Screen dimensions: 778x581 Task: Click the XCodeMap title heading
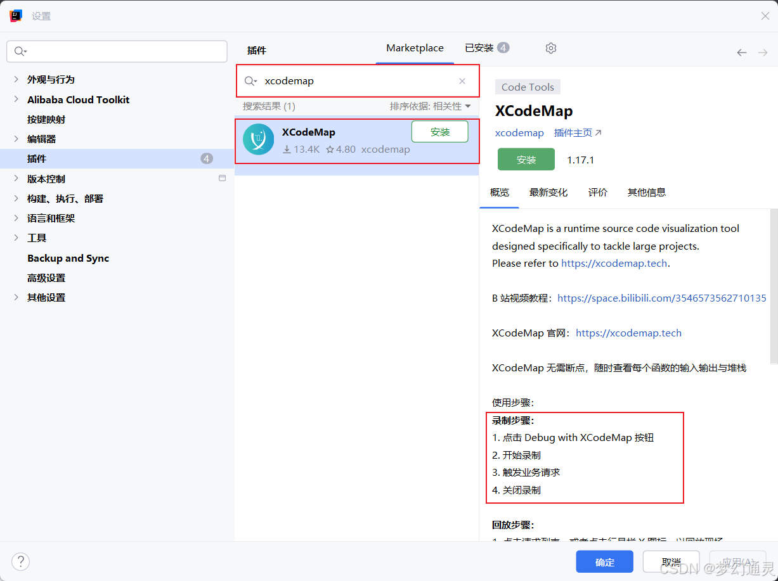click(x=534, y=111)
